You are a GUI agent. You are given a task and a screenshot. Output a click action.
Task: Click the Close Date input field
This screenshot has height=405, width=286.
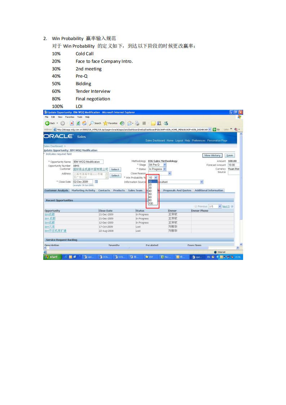[x=83, y=182]
